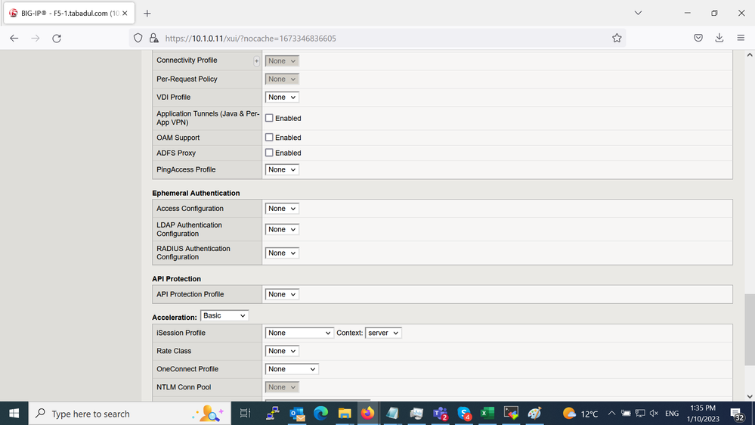Open File Explorer from the taskbar
Image resolution: width=755 pixels, height=425 pixels.
[x=345, y=414]
